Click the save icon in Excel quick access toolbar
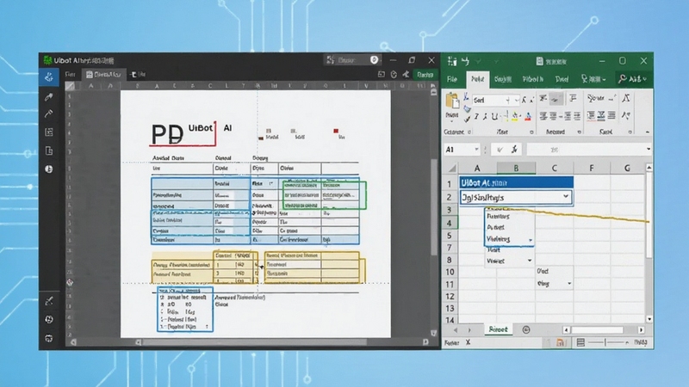This screenshot has height=387, width=689. click(x=452, y=61)
